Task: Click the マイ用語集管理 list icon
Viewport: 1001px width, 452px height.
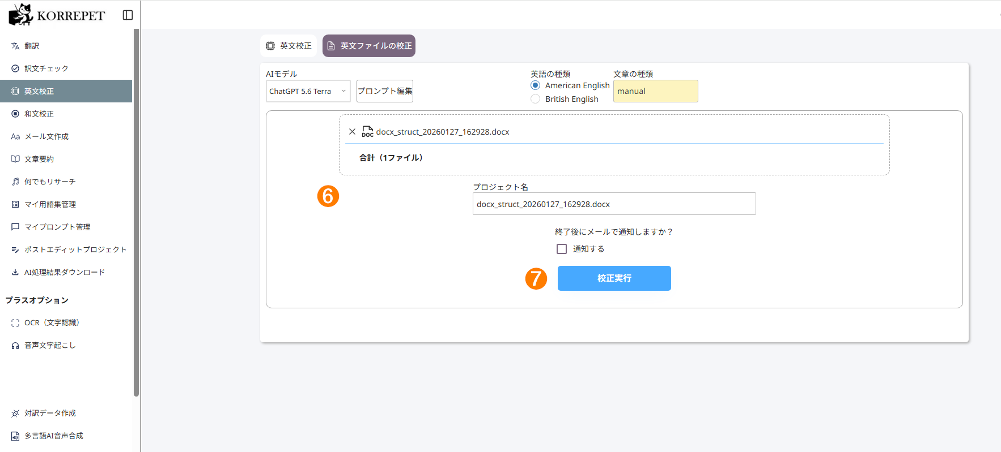Action: pos(15,204)
